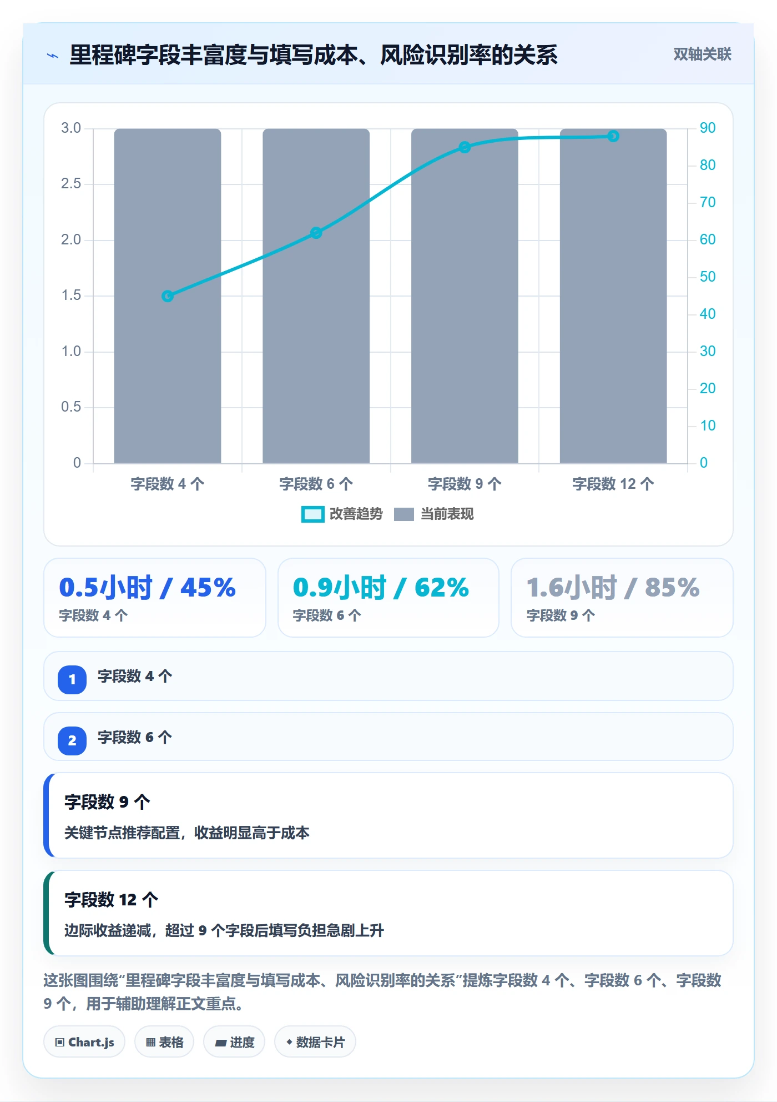Click the icon inside Chart.js tag

coord(60,1043)
